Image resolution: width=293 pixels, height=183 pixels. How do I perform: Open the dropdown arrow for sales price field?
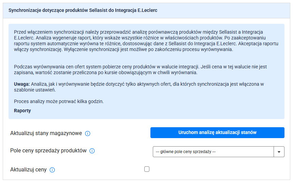coord(279,152)
